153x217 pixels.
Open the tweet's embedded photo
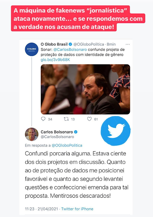85,89
